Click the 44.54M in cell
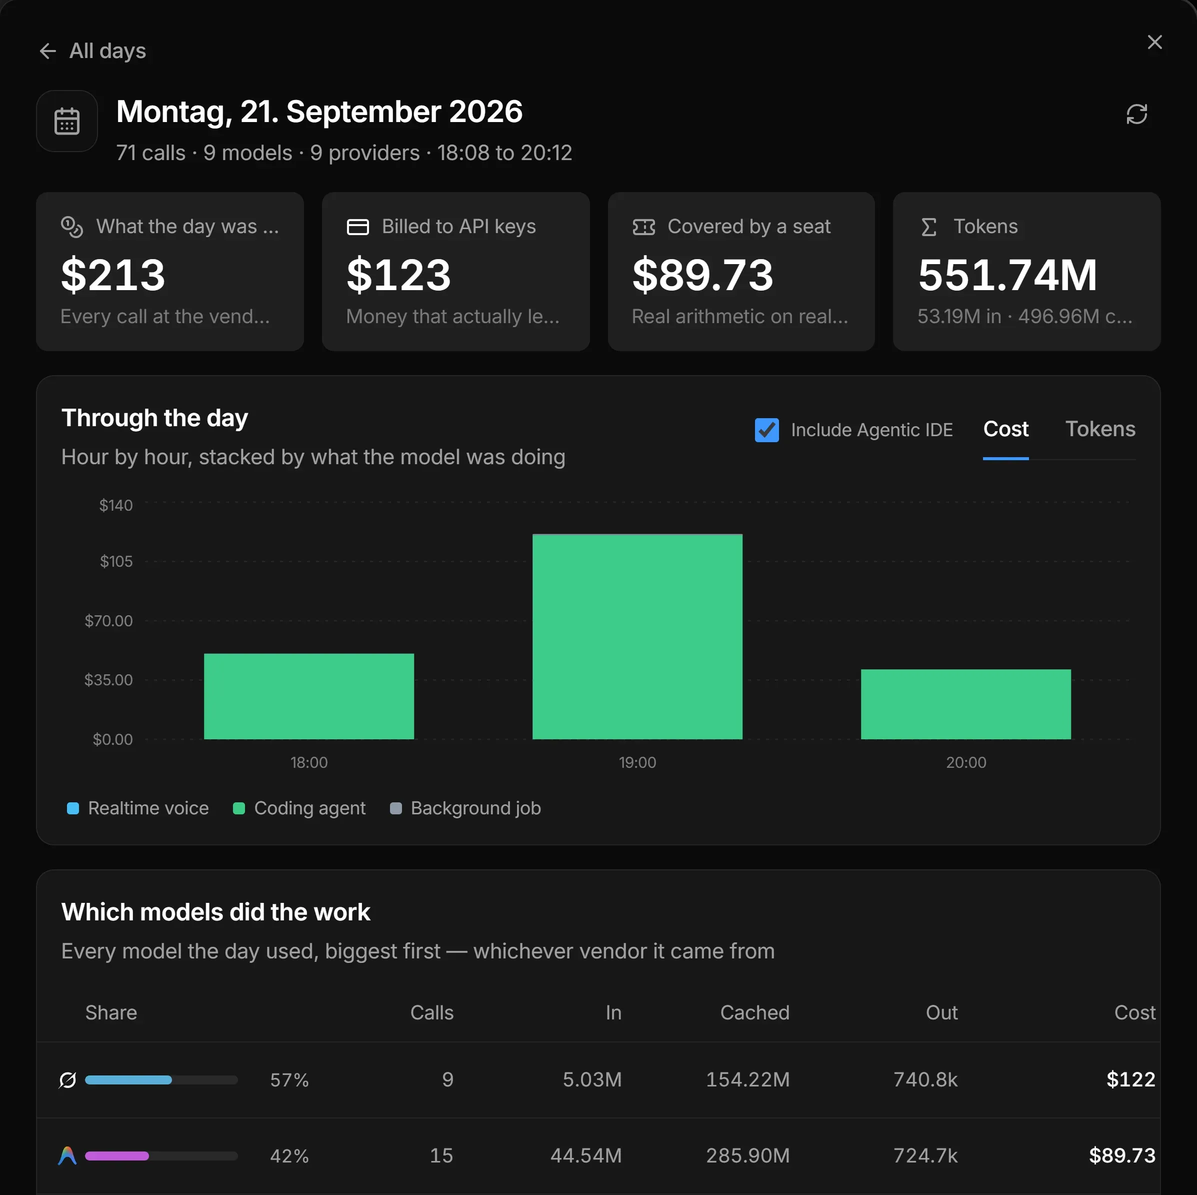Viewport: 1197px width, 1195px height. [586, 1156]
